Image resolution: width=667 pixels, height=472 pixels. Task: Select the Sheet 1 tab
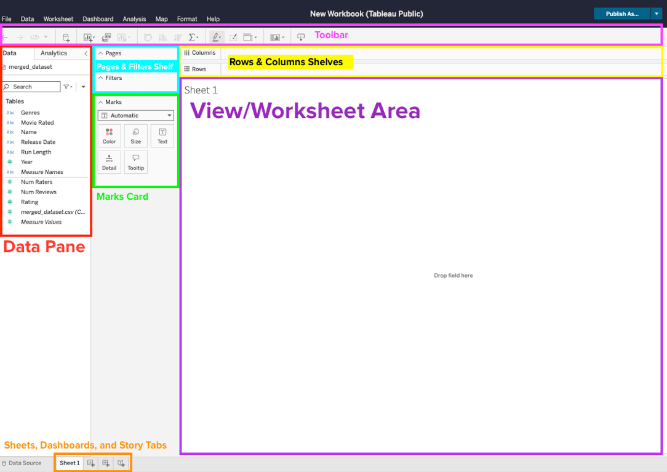click(70, 463)
